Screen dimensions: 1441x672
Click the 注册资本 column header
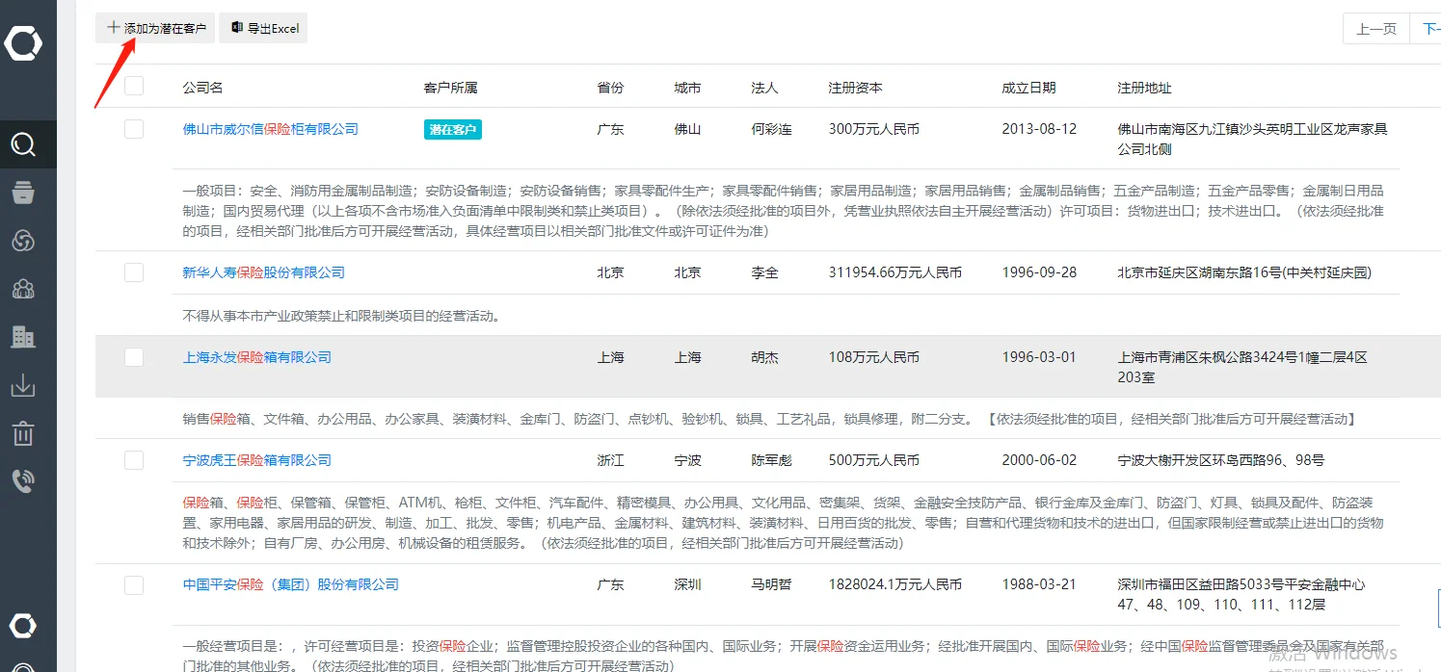855,88
